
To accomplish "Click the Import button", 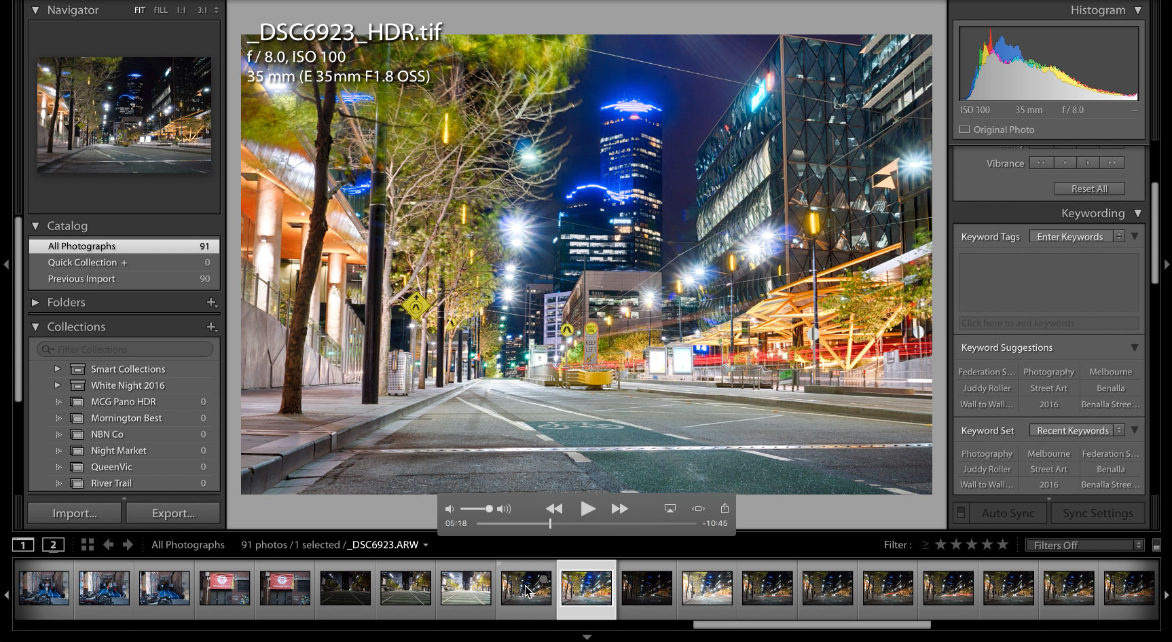I will point(73,513).
